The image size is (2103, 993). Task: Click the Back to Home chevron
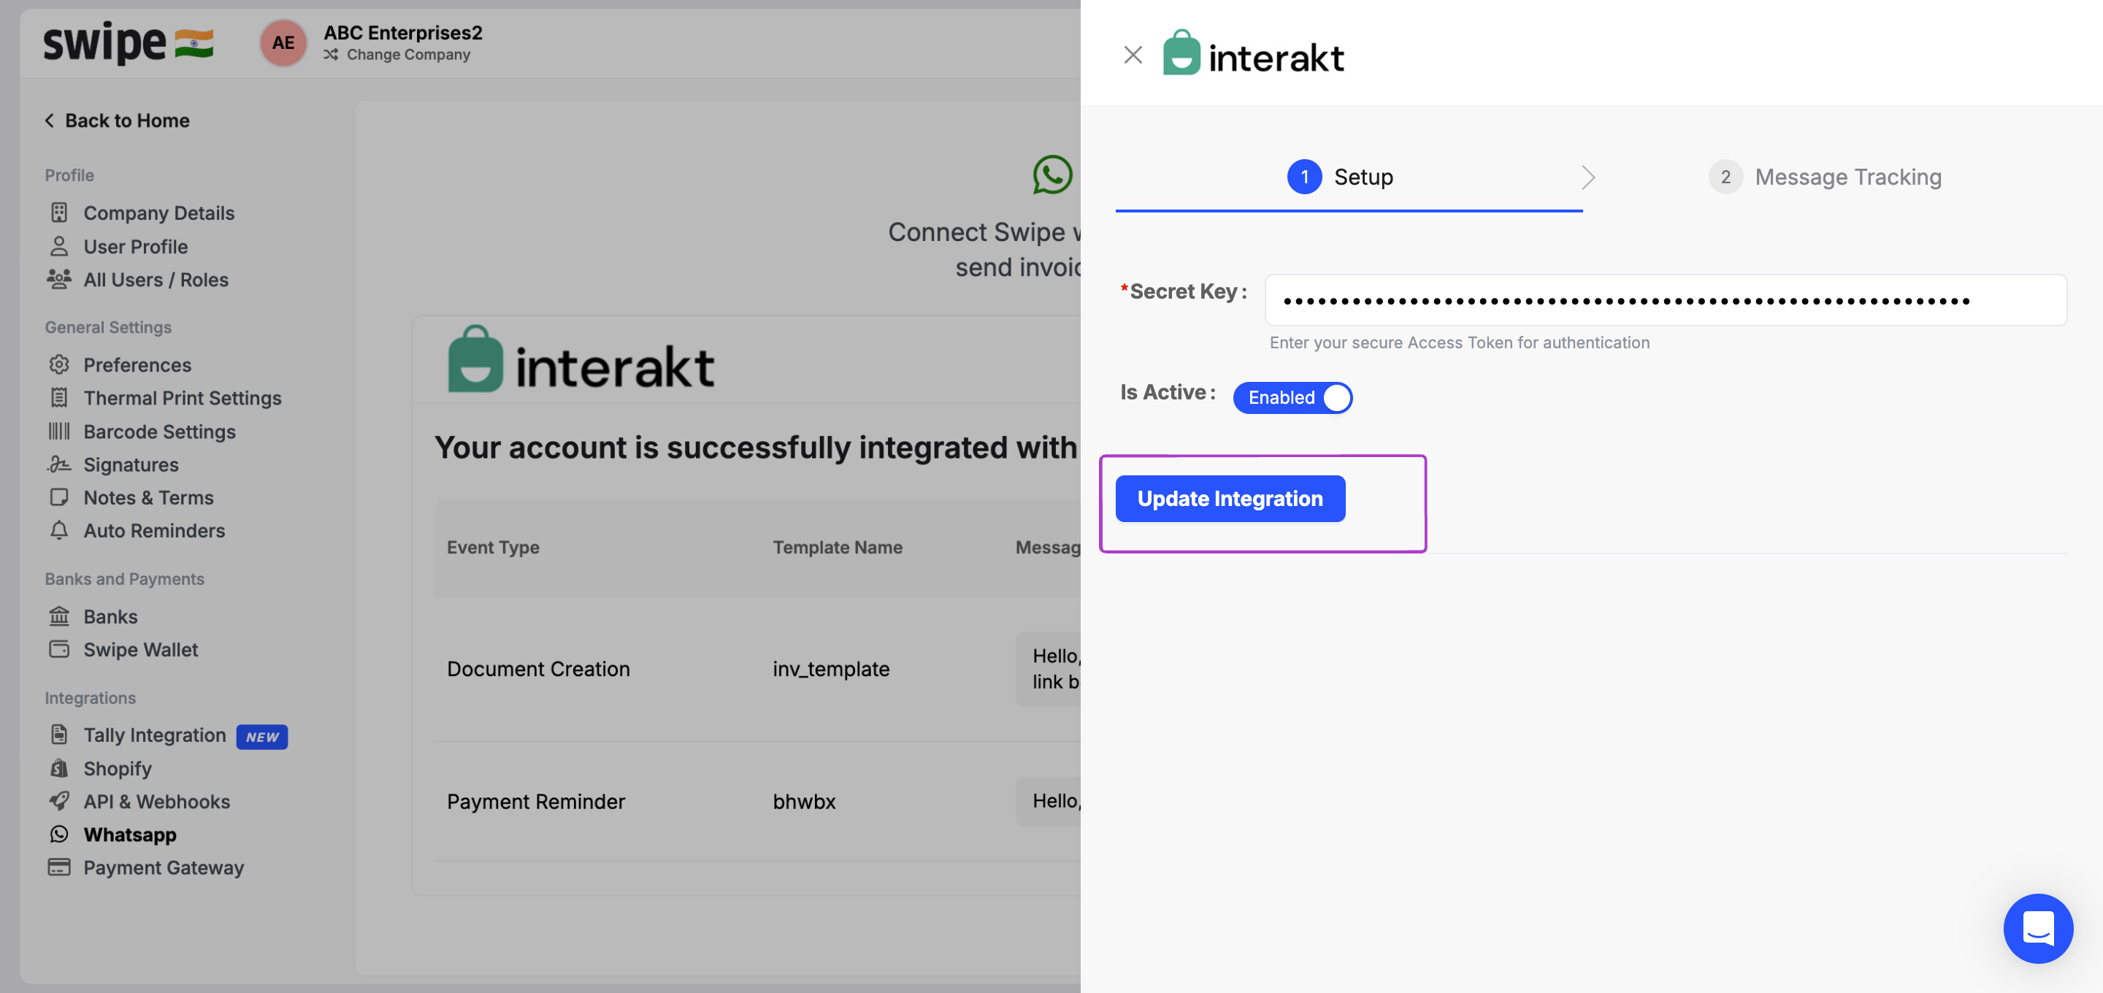coord(49,121)
